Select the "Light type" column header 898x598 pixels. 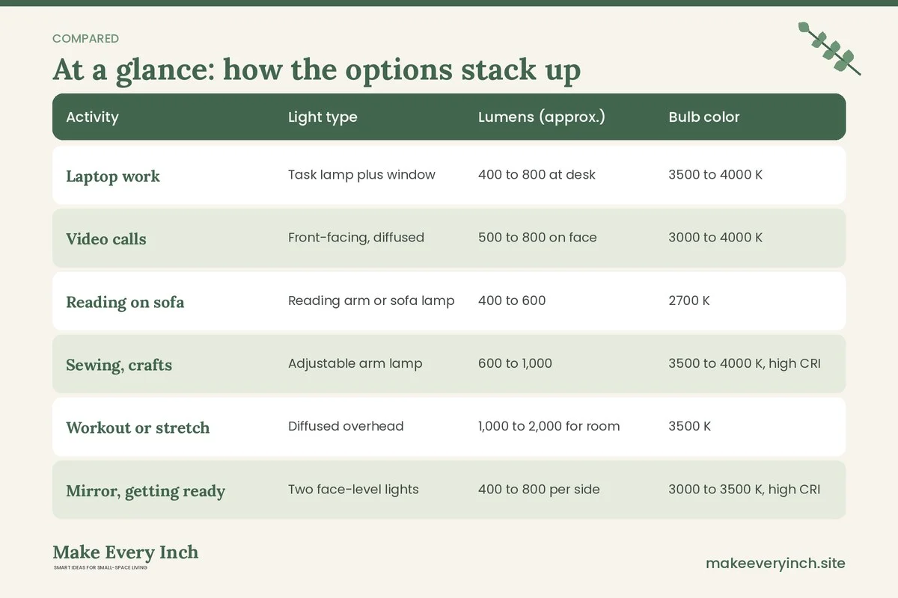(323, 117)
